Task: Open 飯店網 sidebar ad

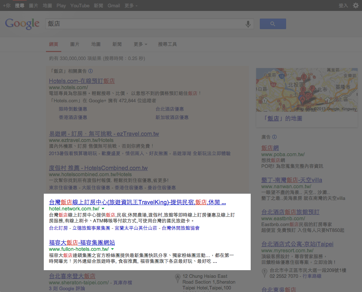Action: point(270,148)
